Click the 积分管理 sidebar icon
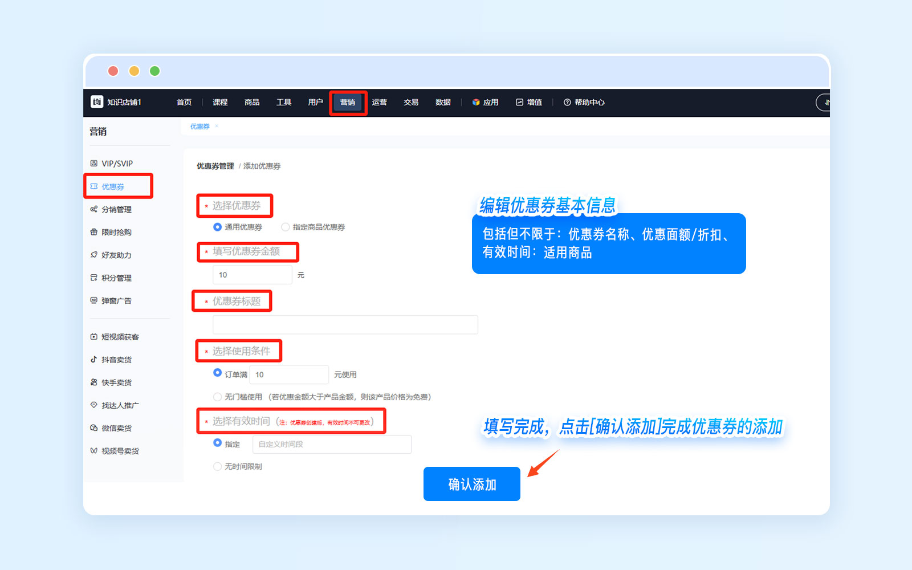Screen dimensions: 912x570 94,278
